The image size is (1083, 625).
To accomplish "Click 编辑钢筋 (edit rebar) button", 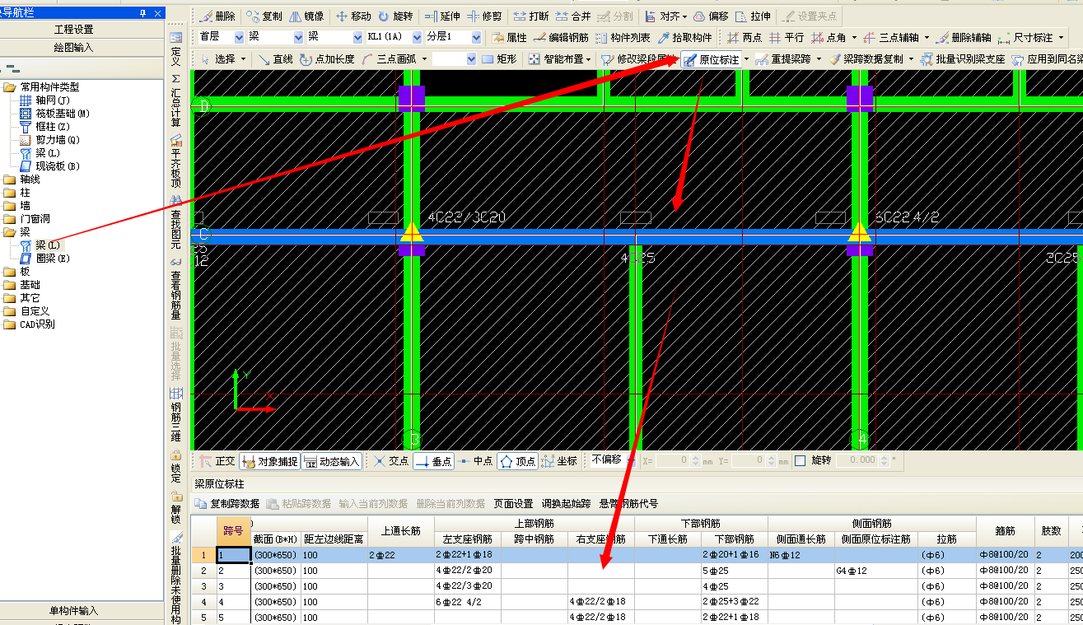I will [561, 38].
